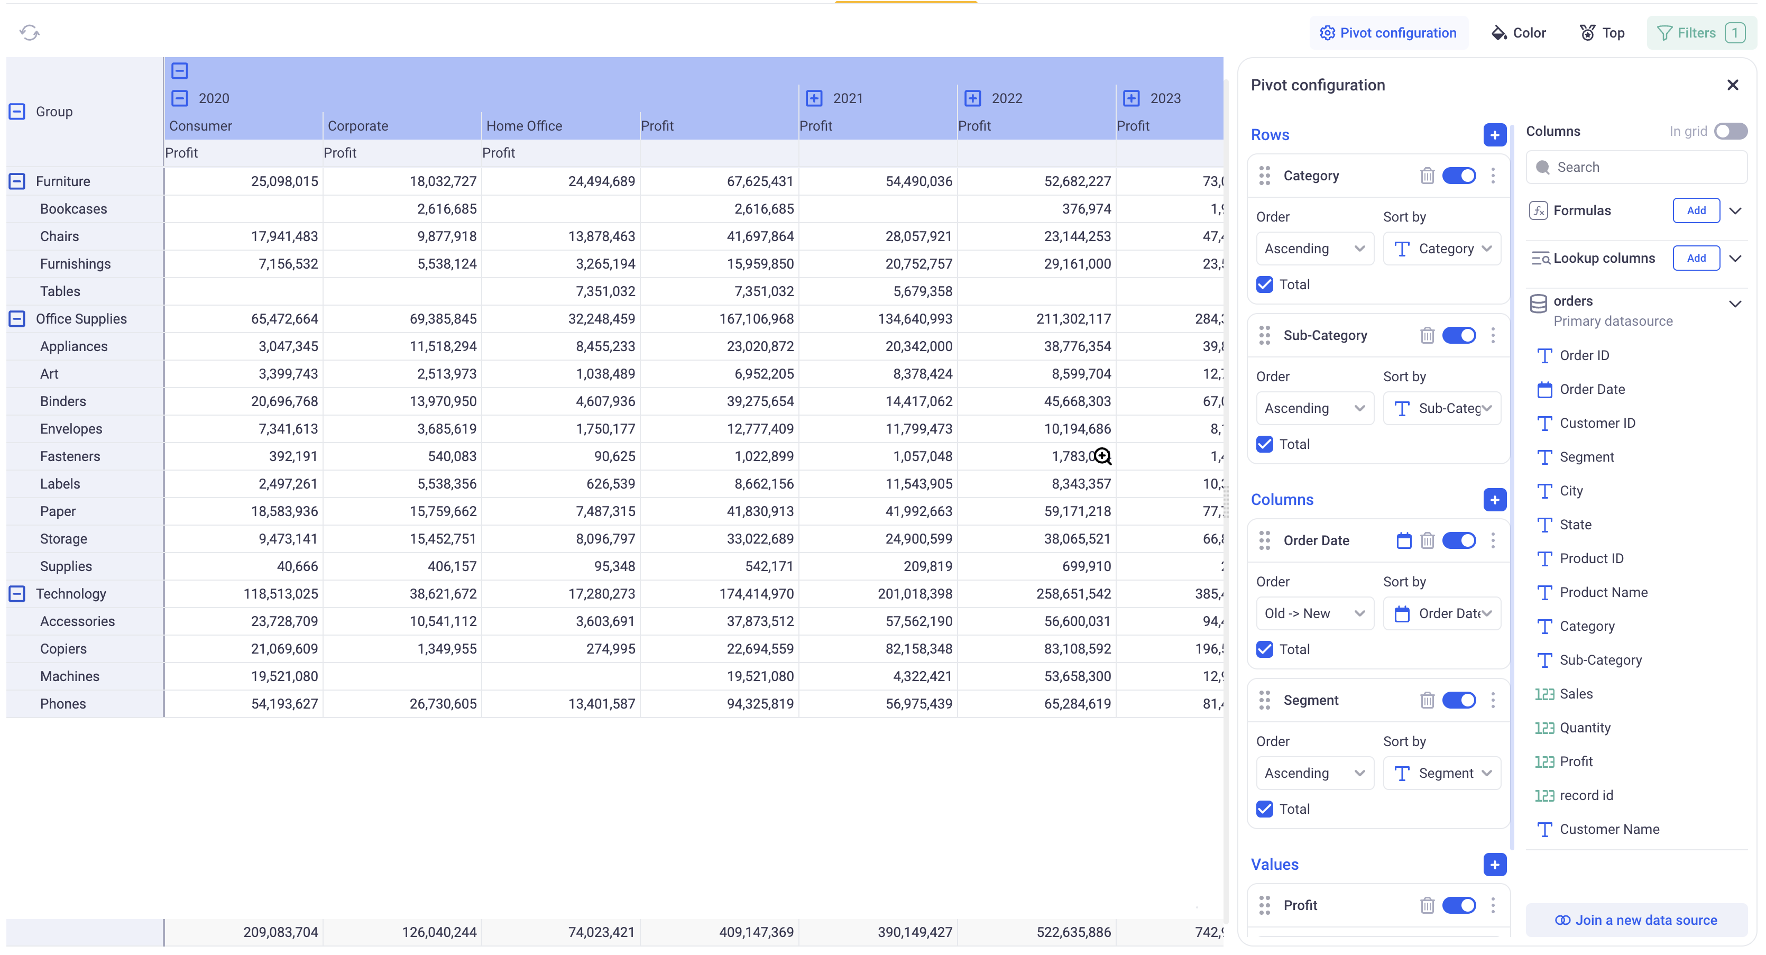Add a new Rows field
Screen dimensions: 1766x955
(1494, 134)
